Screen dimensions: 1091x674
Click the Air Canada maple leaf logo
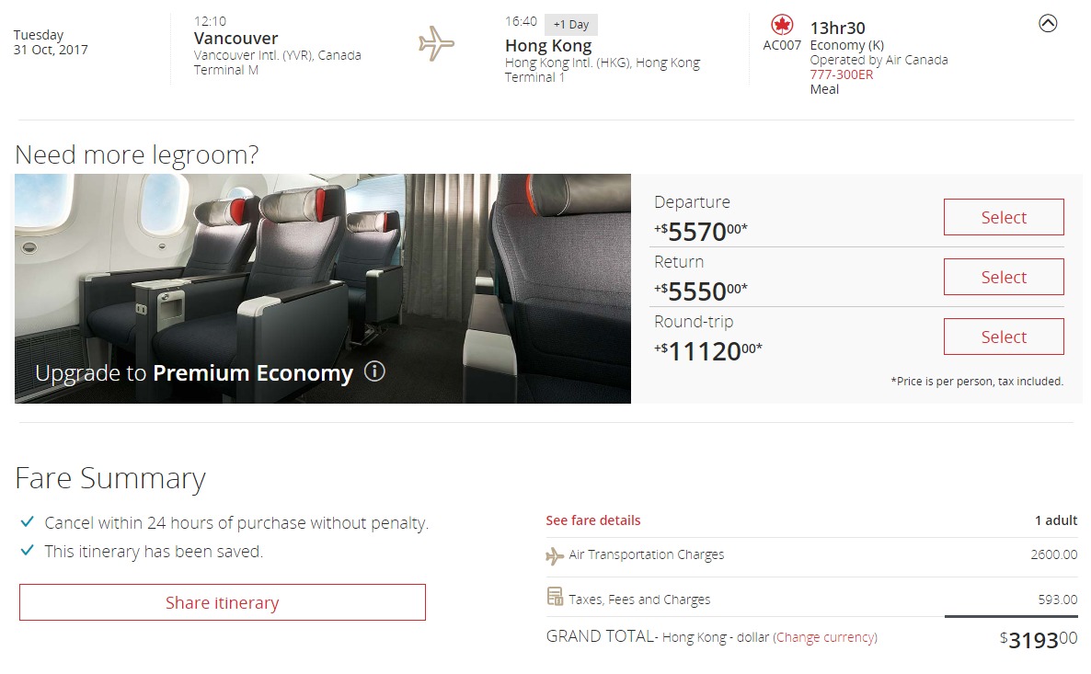tap(782, 25)
